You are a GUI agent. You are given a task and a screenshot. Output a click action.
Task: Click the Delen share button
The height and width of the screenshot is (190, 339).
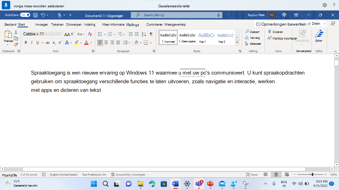[x=314, y=24]
